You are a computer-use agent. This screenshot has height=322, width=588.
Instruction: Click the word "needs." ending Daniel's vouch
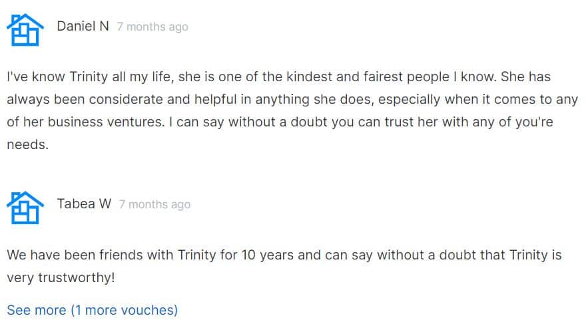pyautogui.click(x=28, y=144)
